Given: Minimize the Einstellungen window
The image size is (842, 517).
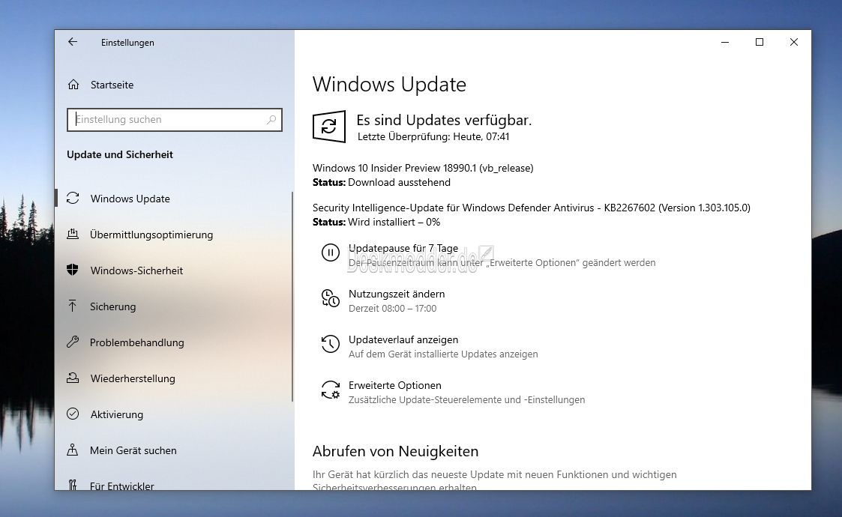Looking at the screenshot, I should 725,42.
